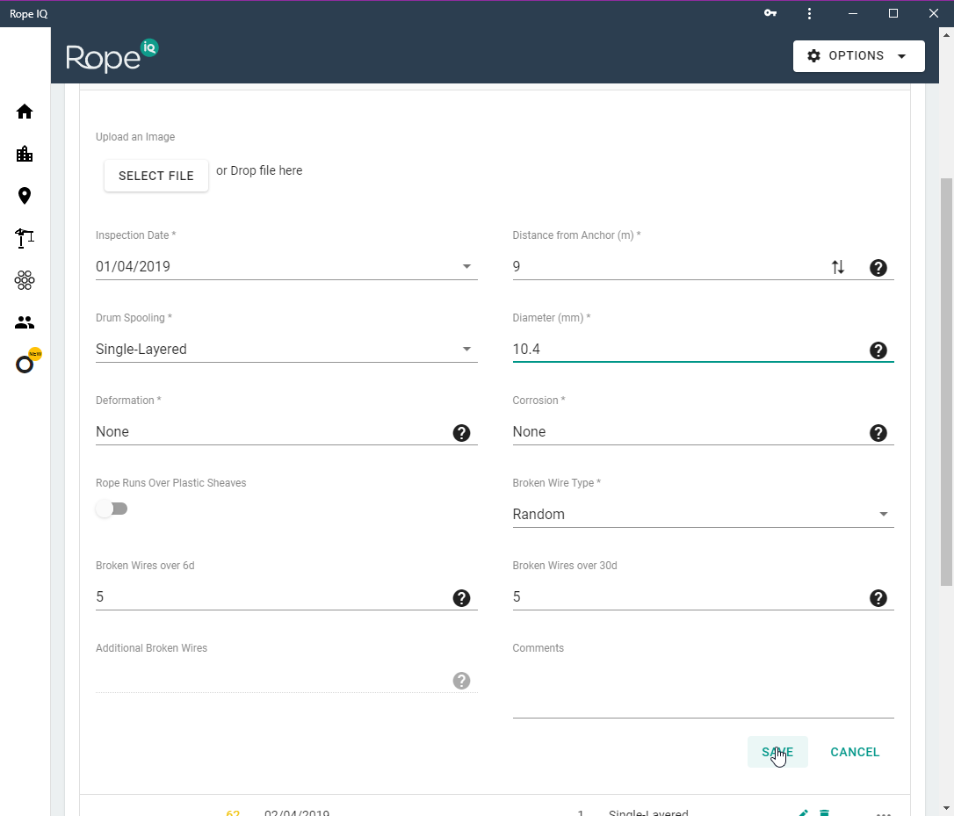Click the edit pencil in the 02/04/2019 row
Viewport: 954px width, 816px height.
803,812
